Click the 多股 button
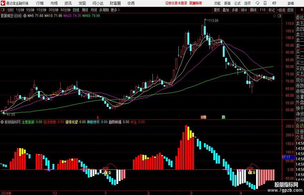This screenshot has width=304, height=195. (x=235, y=10)
